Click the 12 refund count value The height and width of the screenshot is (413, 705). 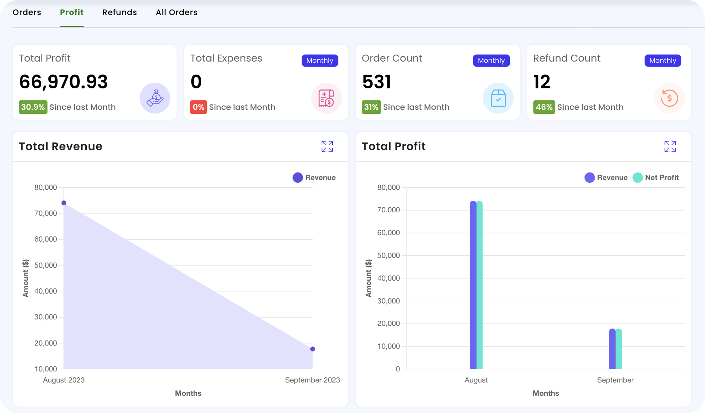coord(542,82)
